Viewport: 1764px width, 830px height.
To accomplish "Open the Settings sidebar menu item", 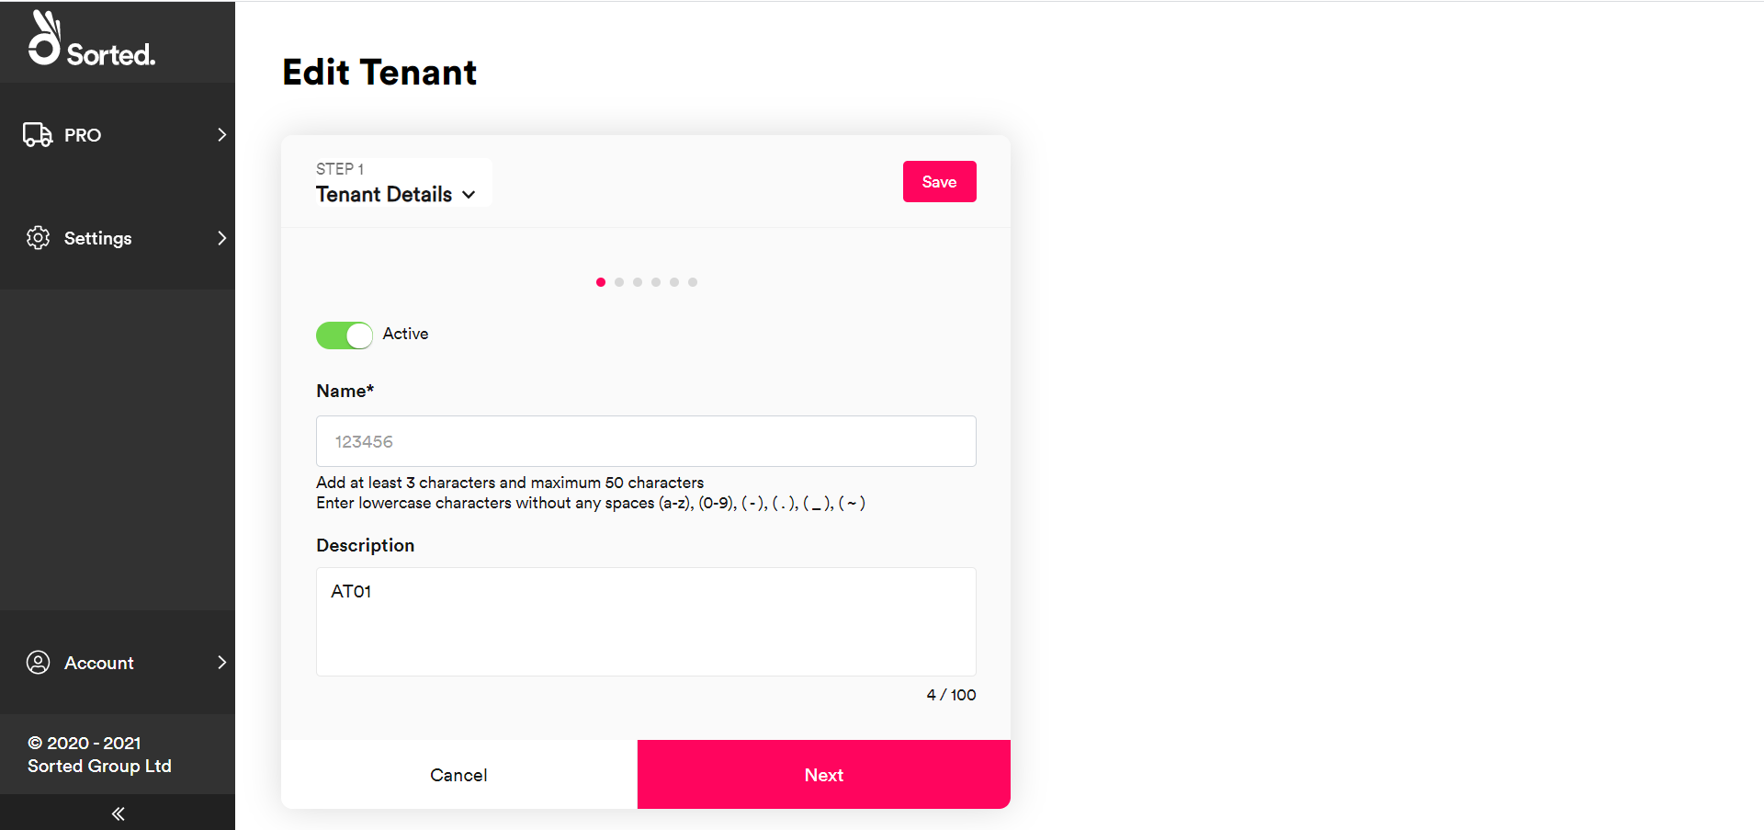I will coord(118,237).
